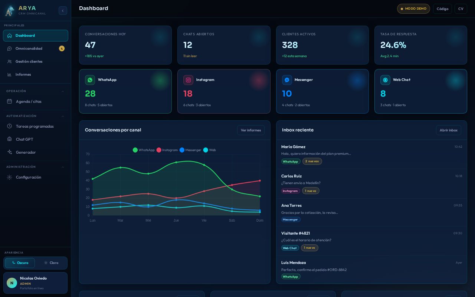Click the Web Chat globe icon
Image resolution: width=475 pixels, height=297 pixels.
[385, 80]
